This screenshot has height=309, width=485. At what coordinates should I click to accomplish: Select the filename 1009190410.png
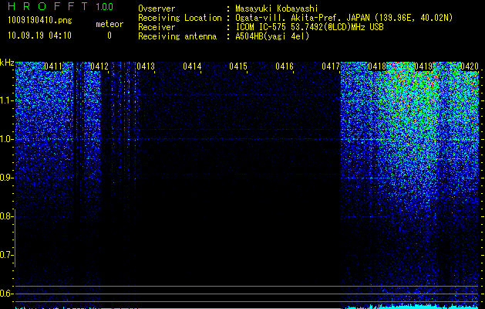pos(40,21)
